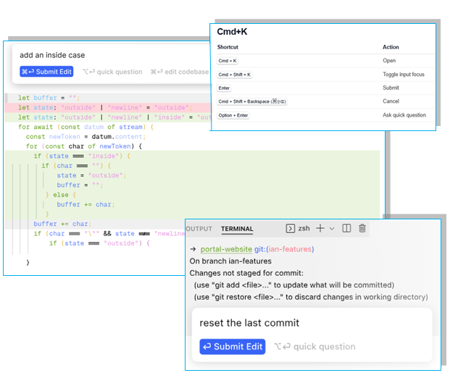Click the 'Cmd + K' shortcut badge
The height and width of the screenshot is (378, 458).
click(228, 61)
